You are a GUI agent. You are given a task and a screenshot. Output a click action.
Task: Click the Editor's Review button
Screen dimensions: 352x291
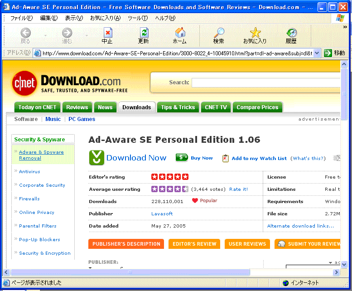[194, 244]
